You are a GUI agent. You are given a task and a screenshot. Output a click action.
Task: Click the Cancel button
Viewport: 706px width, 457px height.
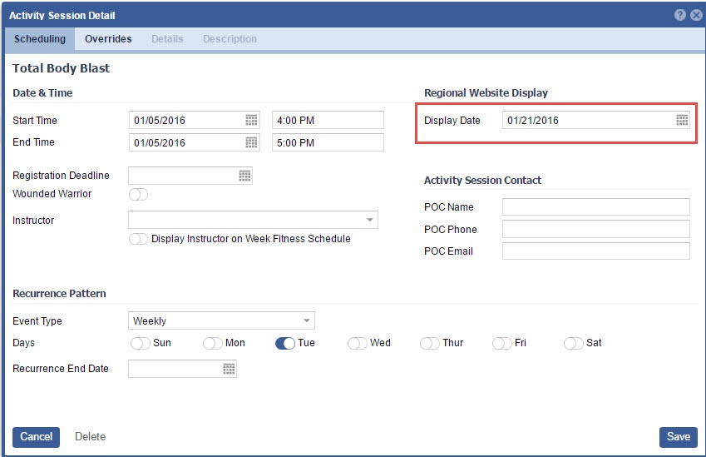point(36,437)
